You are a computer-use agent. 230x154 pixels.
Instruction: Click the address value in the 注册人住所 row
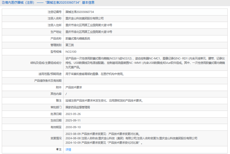click(x=89, y=25)
